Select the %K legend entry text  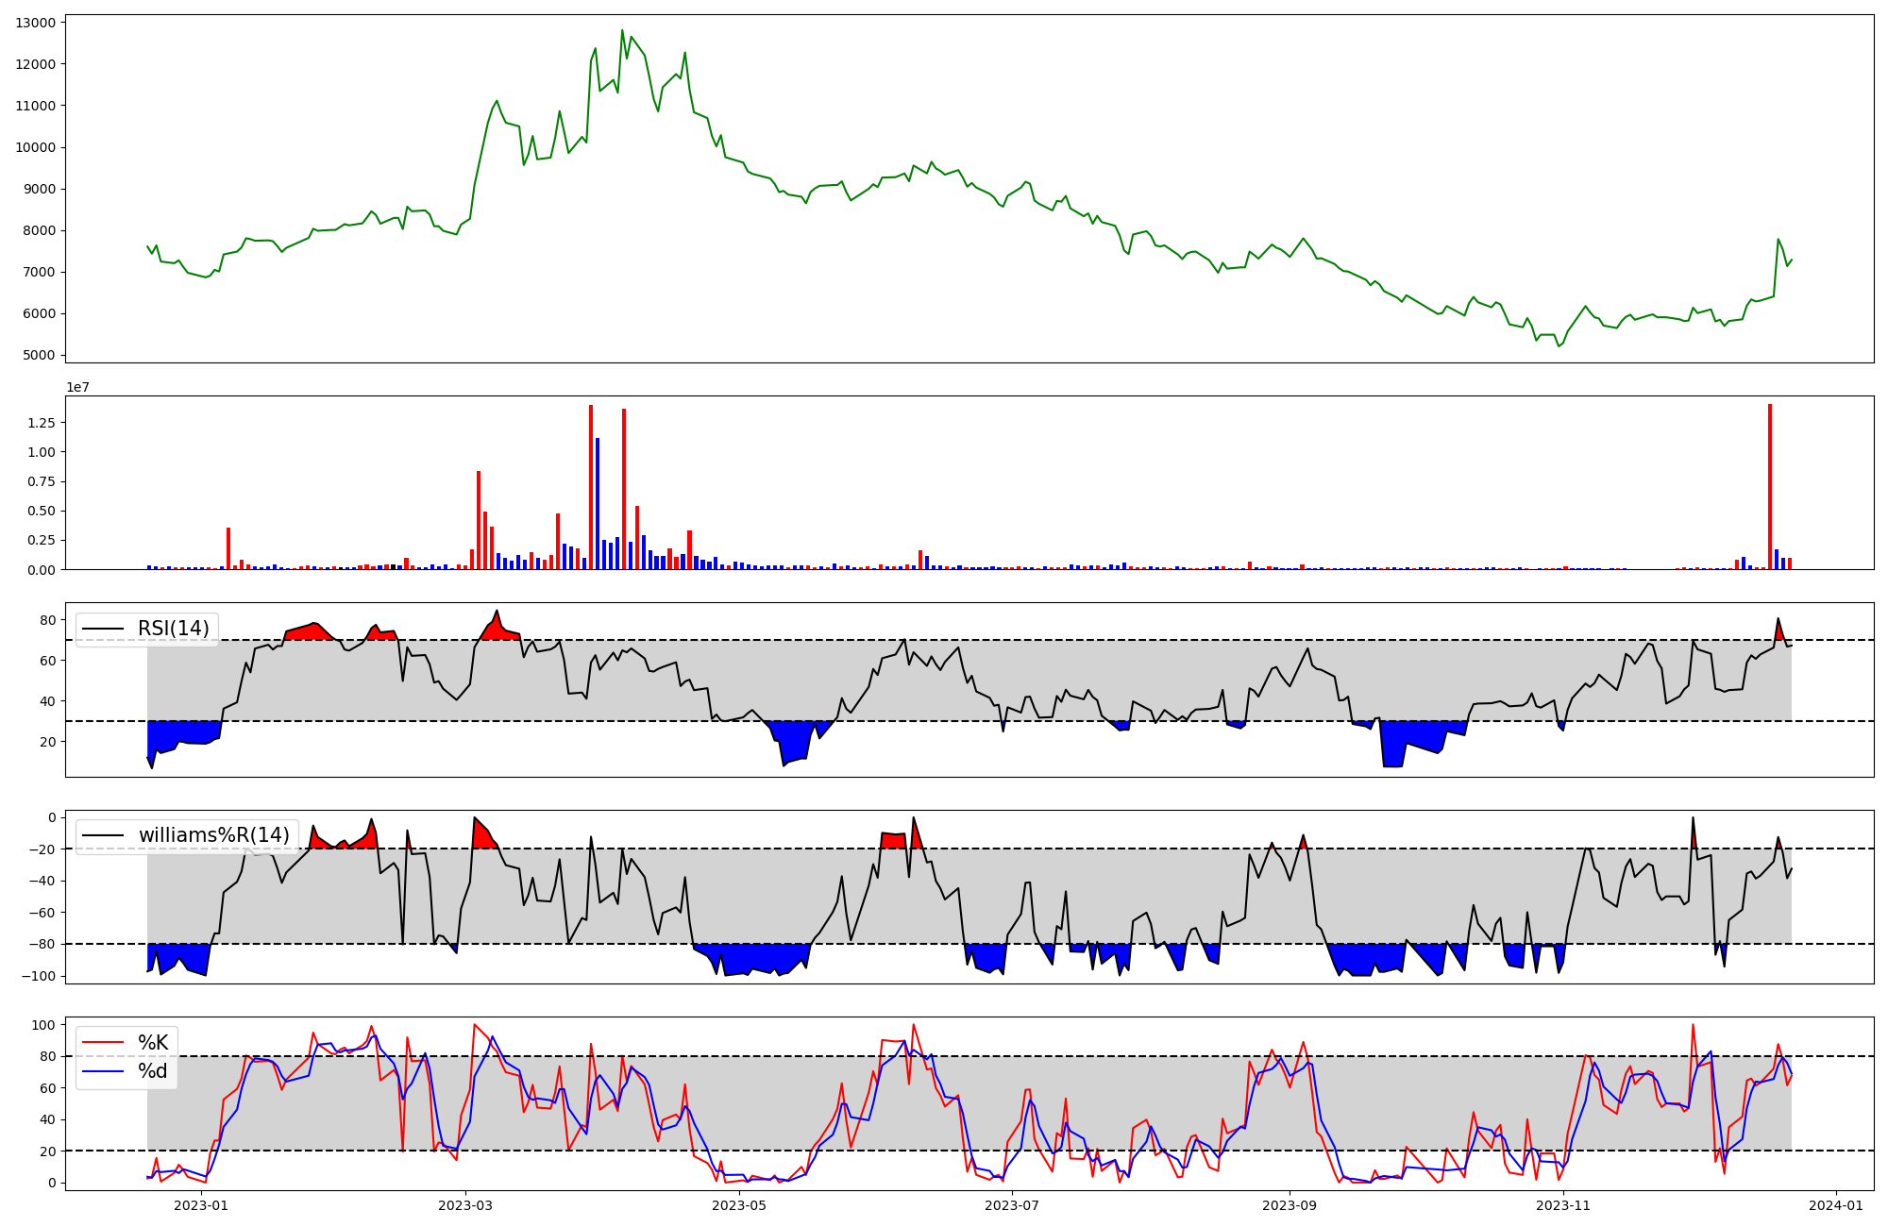click(153, 1043)
